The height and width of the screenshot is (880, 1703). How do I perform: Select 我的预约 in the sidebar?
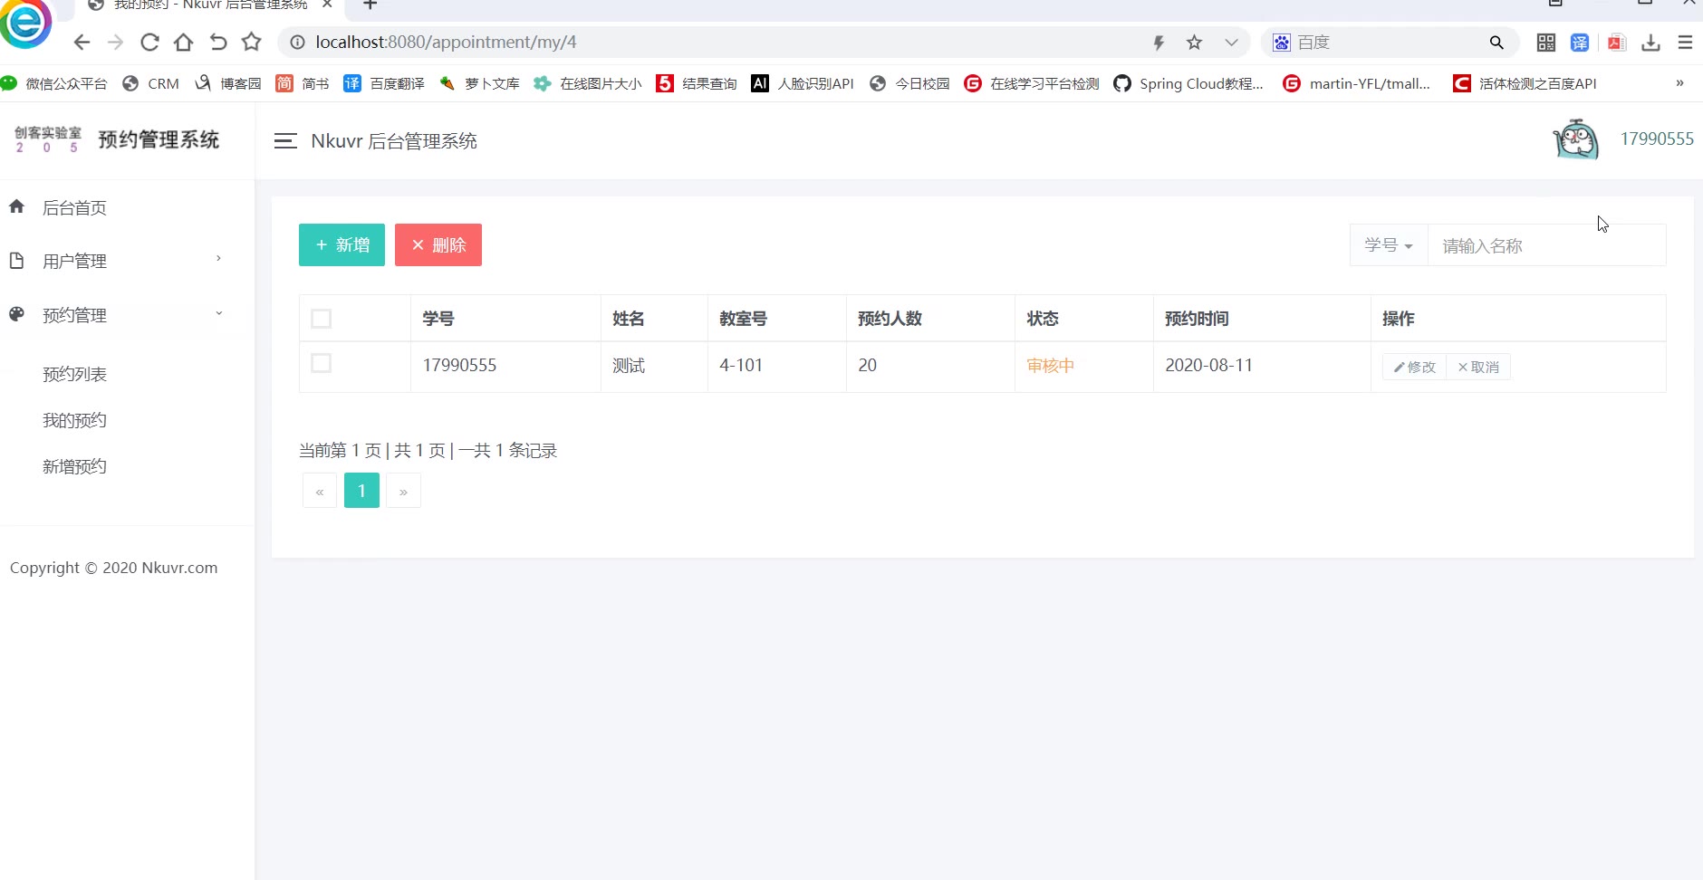click(74, 420)
